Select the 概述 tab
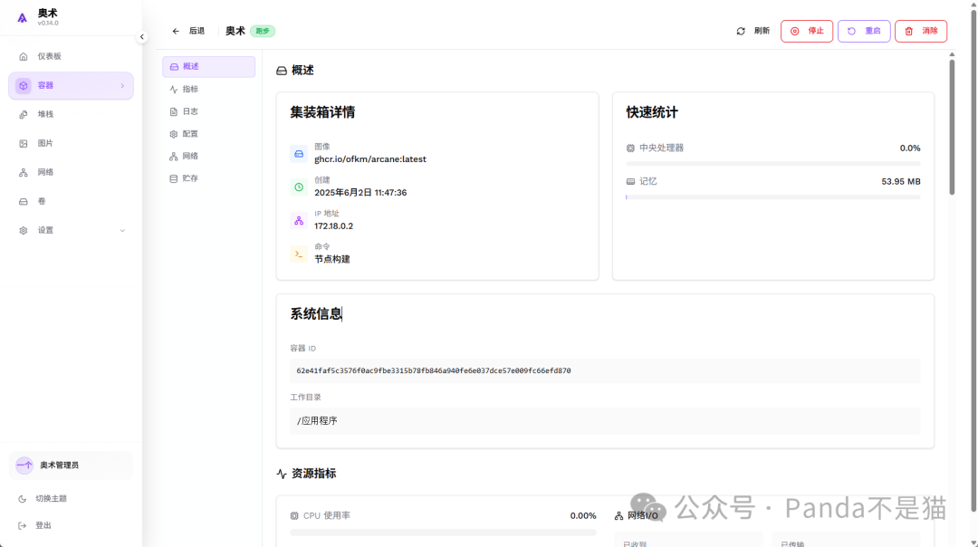The height and width of the screenshot is (547, 978). (x=209, y=67)
